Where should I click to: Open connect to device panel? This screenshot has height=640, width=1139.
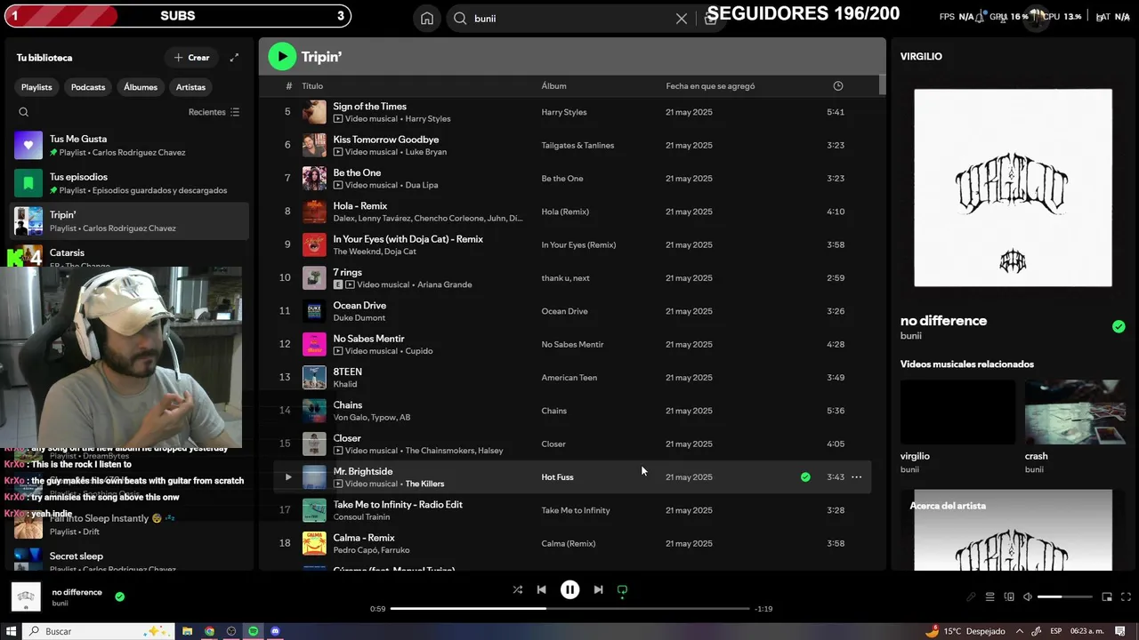pos(1009,596)
